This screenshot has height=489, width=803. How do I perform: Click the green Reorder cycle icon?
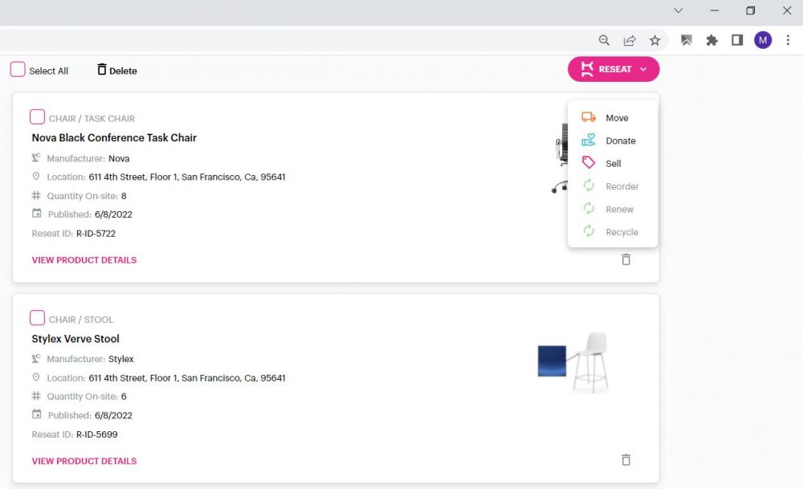[x=589, y=185]
